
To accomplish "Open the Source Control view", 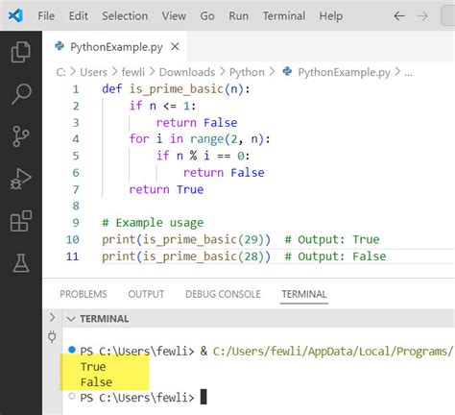I will click(21, 136).
